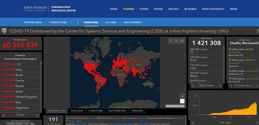The image size is (259, 125).
Task: Show next US Deaths, Recovered panel
Action: click(x=257, y=86)
